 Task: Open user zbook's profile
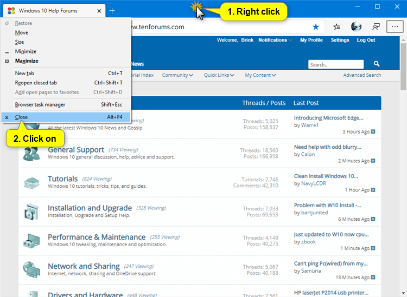tap(308, 242)
